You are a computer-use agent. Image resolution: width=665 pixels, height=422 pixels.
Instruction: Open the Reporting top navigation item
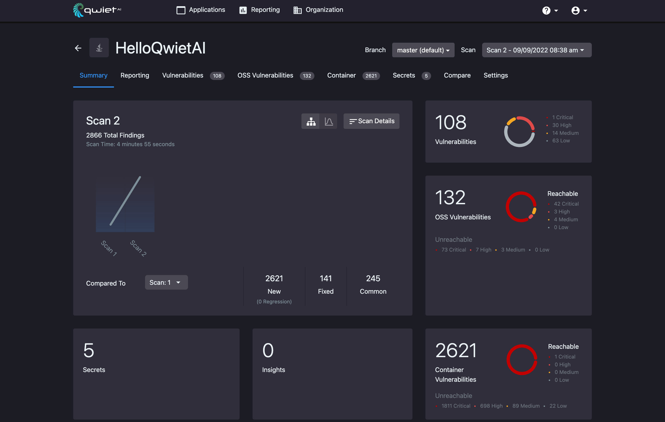pyautogui.click(x=259, y=10)
